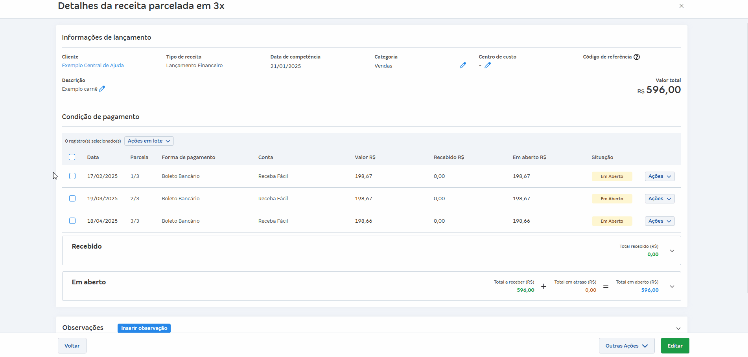Open Ações dropdown for installment 2/3
The width and height of the screenshot is (748, 357).
pos(660,199)
